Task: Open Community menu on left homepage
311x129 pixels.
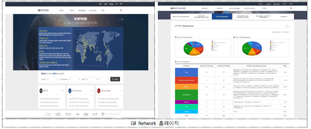Action: click(93, 11)
